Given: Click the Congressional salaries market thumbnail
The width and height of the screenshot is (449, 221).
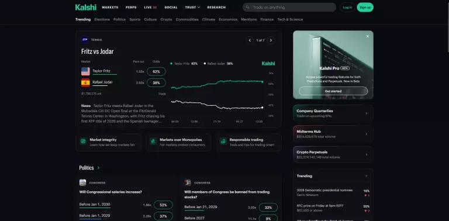Looking at the screenshot, I should click(83, 182).
